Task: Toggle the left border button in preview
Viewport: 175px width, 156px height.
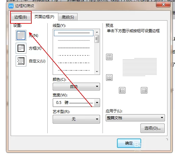Action: [x=122, y=90]
